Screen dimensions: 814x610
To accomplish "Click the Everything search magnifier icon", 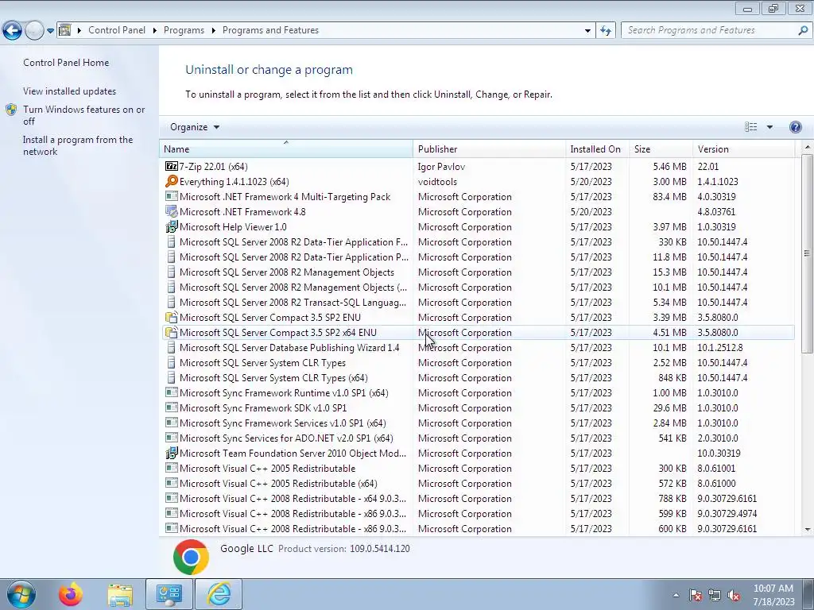I will [x=172, y=182].
